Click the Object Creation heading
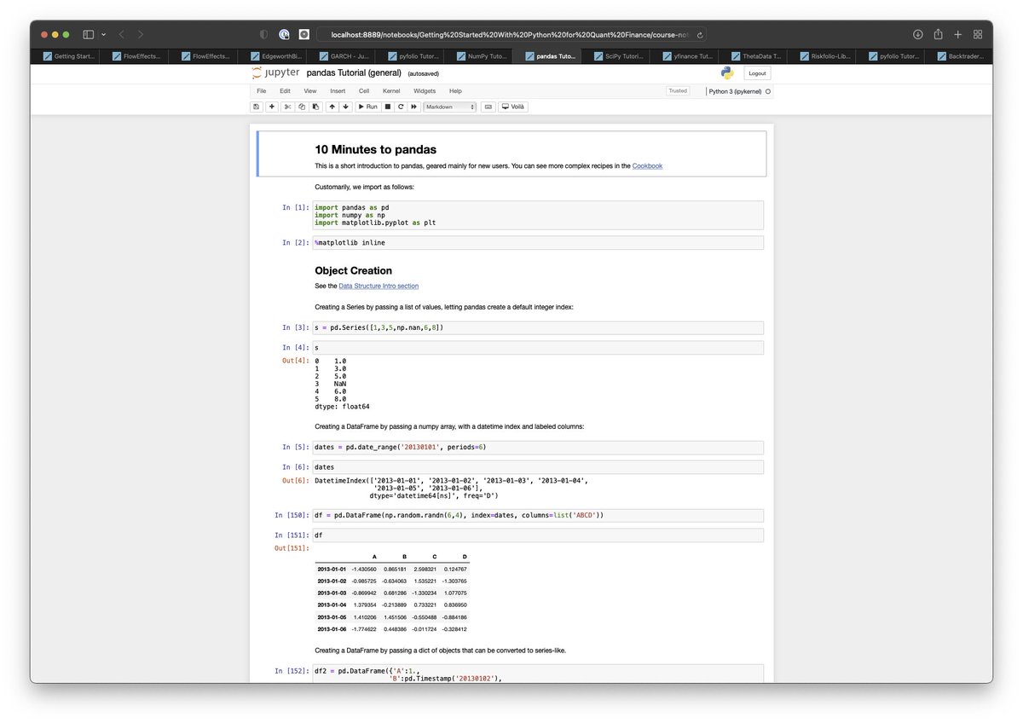Screen dimensions: 1023x723 pyautogui.click(x=354, y=270)
